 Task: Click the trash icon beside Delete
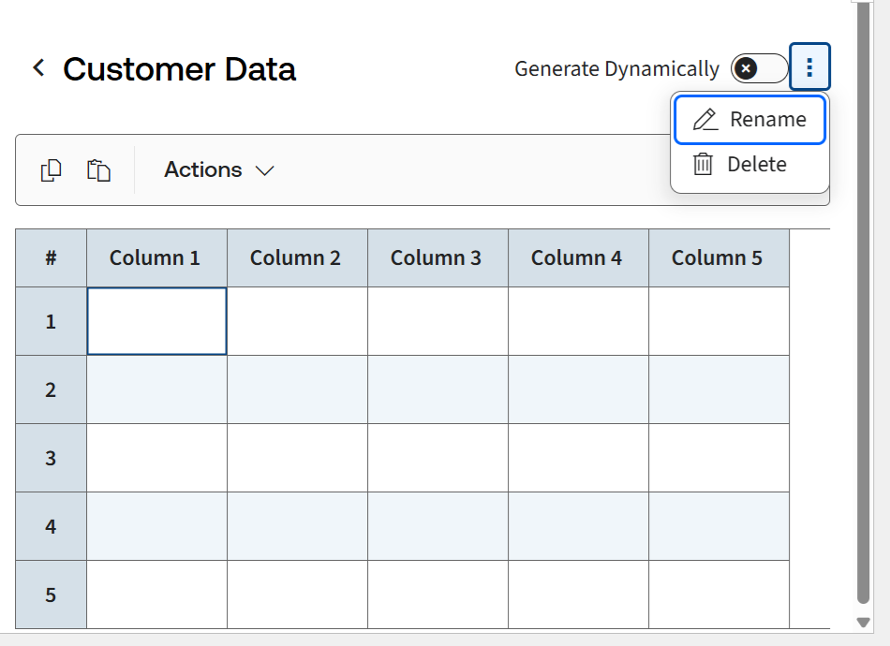(704, 164)
